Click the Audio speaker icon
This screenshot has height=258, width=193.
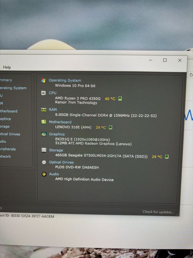tap(44, 174)
